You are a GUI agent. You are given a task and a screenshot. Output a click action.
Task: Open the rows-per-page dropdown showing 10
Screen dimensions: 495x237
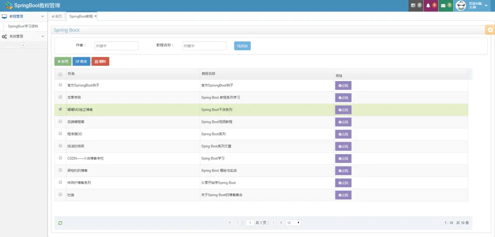293,223
